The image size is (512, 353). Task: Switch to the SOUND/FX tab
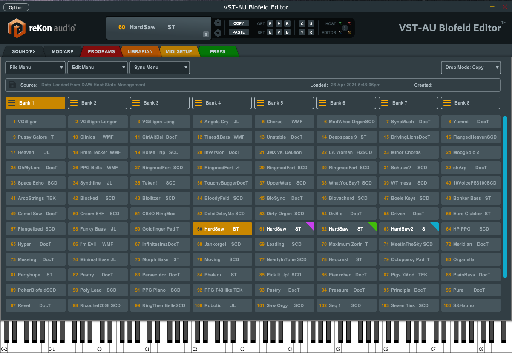click(x=24, y=51)
